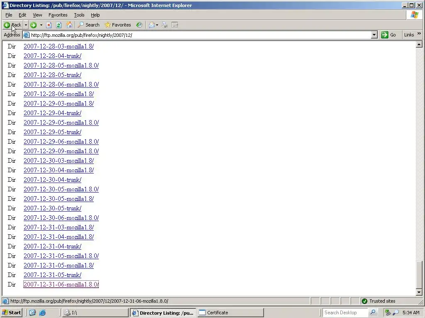Screen dimensions: 425x318
Task: Open 2007-12-29-05-trunk/ link
Action: click(52, 132)
